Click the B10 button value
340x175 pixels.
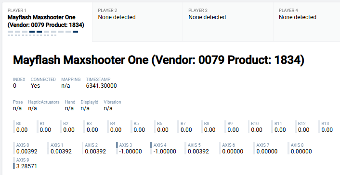coord(257,130)
